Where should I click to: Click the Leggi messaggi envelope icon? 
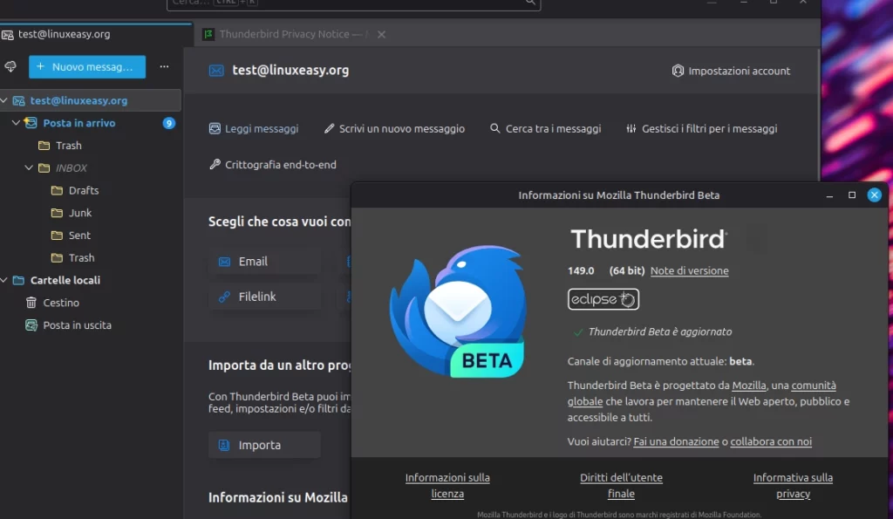tap(212, 128)
